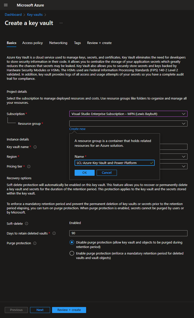Click the Key vault name input field
This screenshot has width=194, height=318.
(x=173, y=147)
